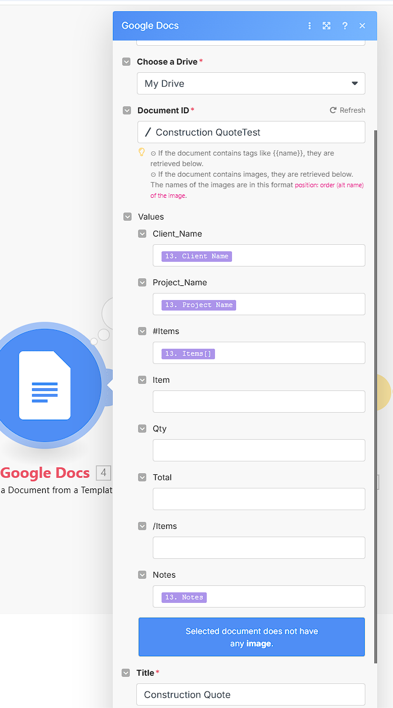Image resolution: width=393 pixels, height=708 pixels.
Task: Click the 'Choose a Drive' label
Action: pos(167,62)
